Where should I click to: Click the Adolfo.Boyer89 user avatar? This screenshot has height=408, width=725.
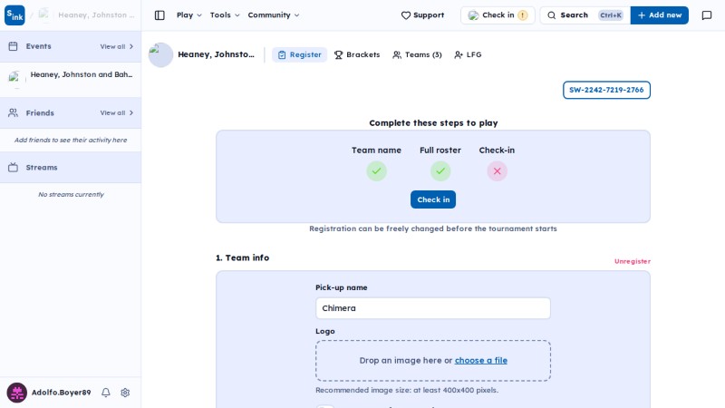[x=16, y=393]
